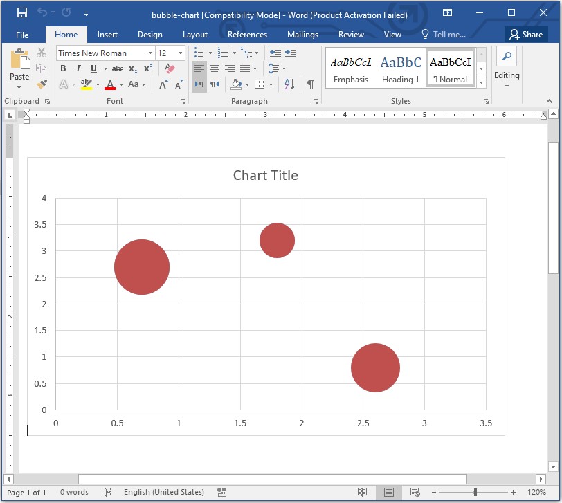This screenshot has width=562, height=503.
Task: Select the Format Painter icon
Action: pyautogui.click(x=40, y=84)
